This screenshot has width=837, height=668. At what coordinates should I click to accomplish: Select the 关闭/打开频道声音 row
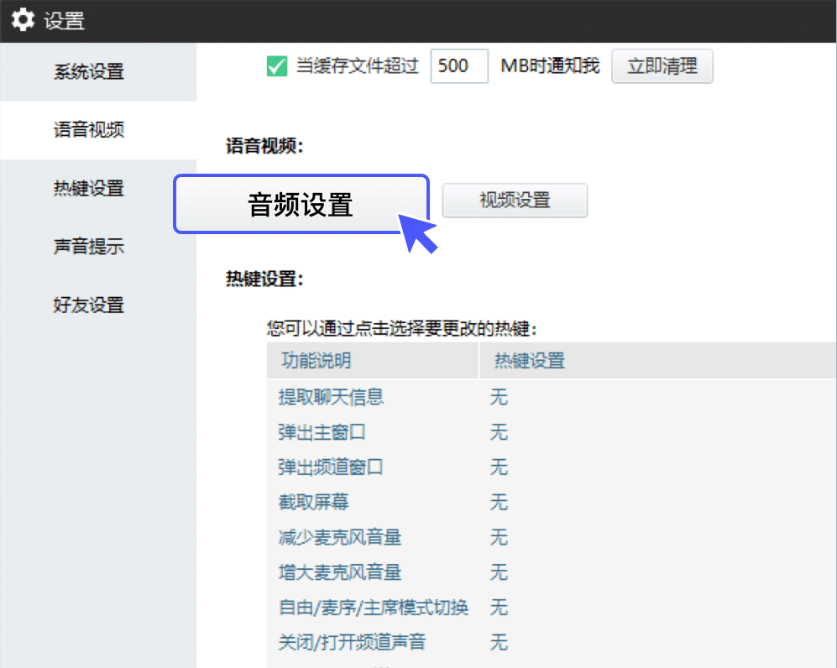(352, 643)
